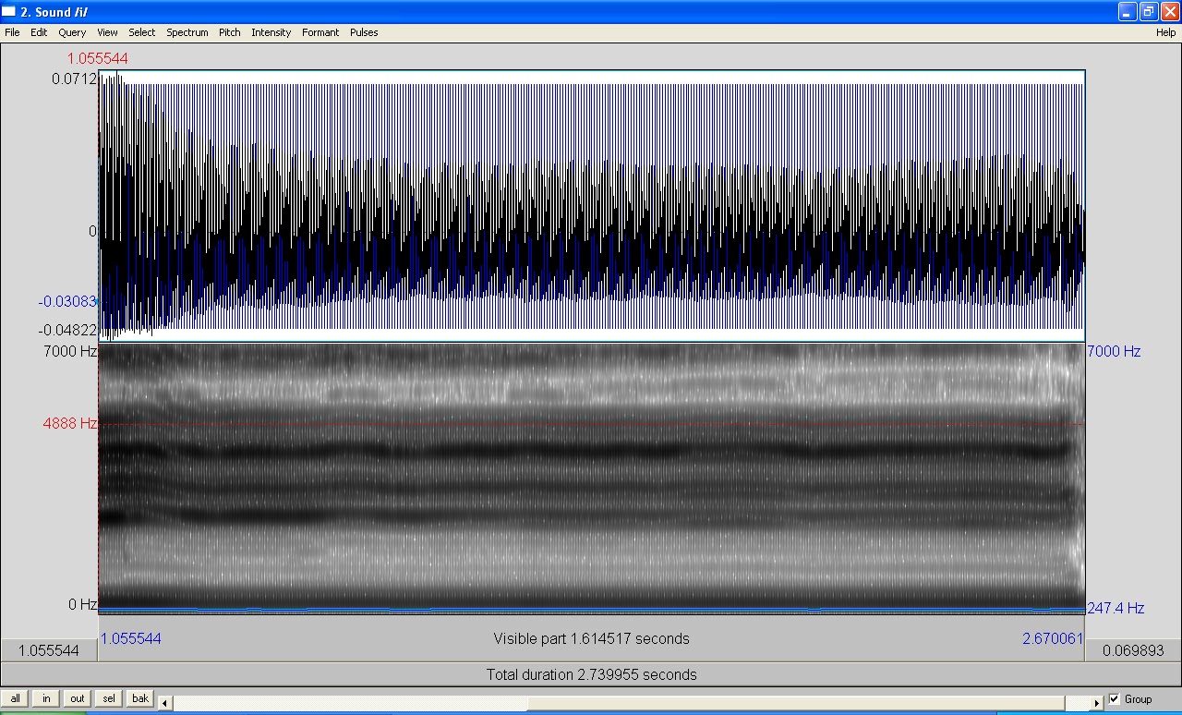Click the -0.03083 amplitude label
This screenshot has height=715, width=1182.
tap(68, 301)
